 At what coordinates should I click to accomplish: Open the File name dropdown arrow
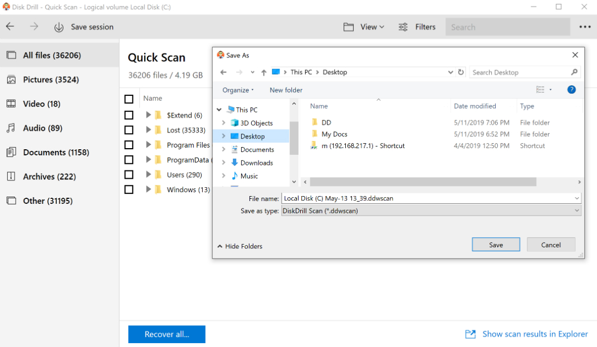pyautogui.click(x=576, y=198)
